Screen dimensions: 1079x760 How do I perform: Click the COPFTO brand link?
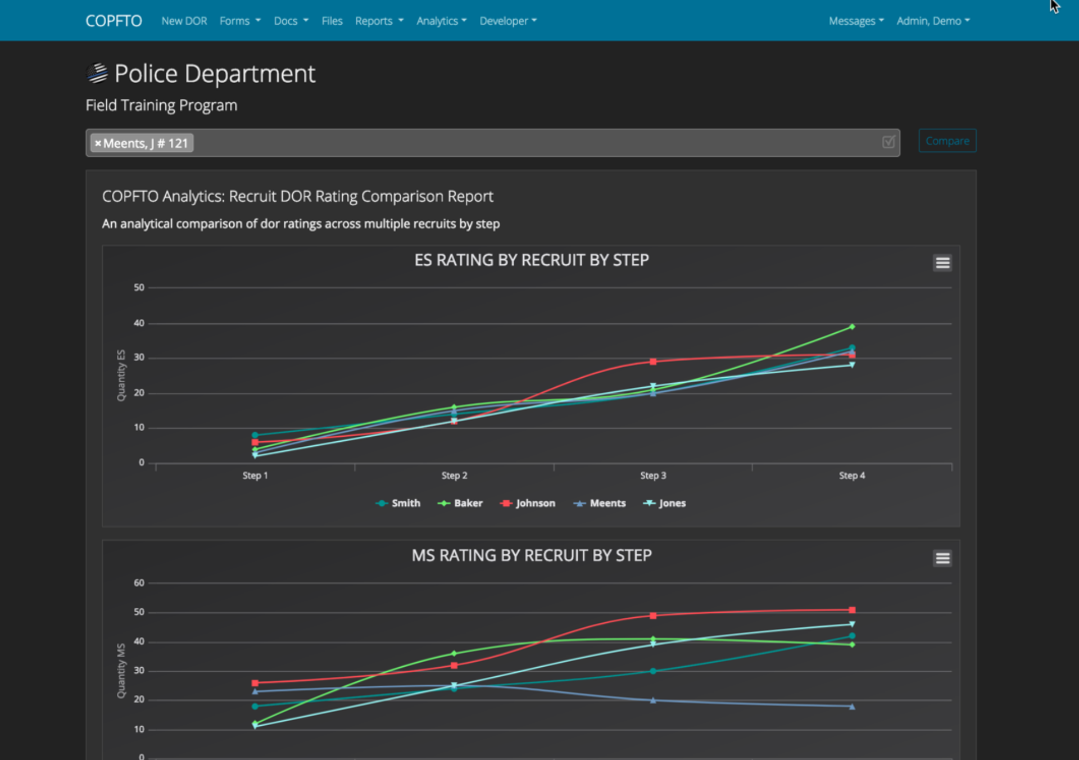[114, 21]
